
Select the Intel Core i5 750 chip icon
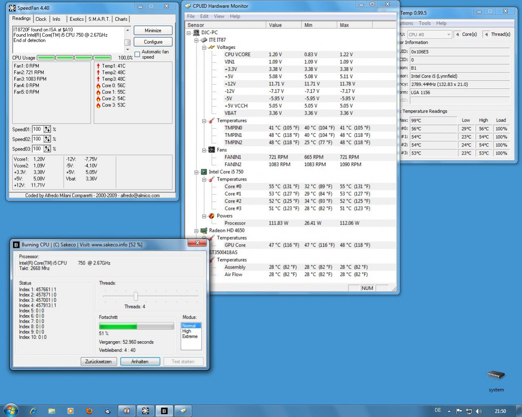204,172
